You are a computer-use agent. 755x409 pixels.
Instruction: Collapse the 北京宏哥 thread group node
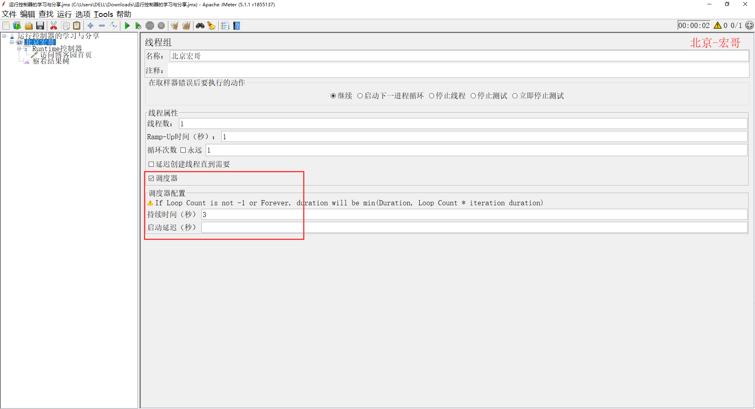click(12, 42)
